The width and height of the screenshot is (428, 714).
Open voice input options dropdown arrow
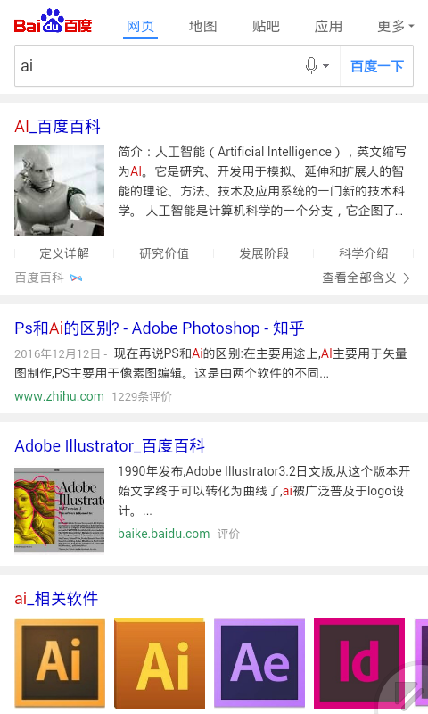(x=326, y=66)
